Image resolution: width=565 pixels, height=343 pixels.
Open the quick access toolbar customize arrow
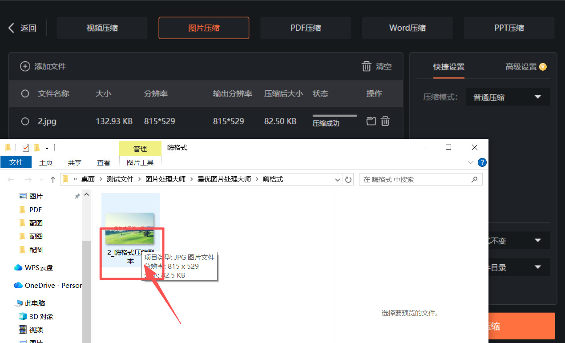[47, 148]
